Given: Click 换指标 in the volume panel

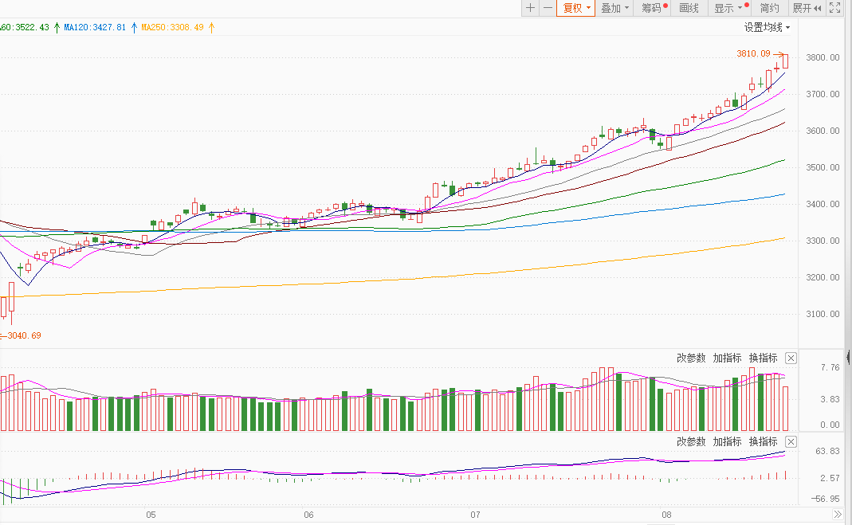Looking at the screenshot, I should (x=763, y=358).
